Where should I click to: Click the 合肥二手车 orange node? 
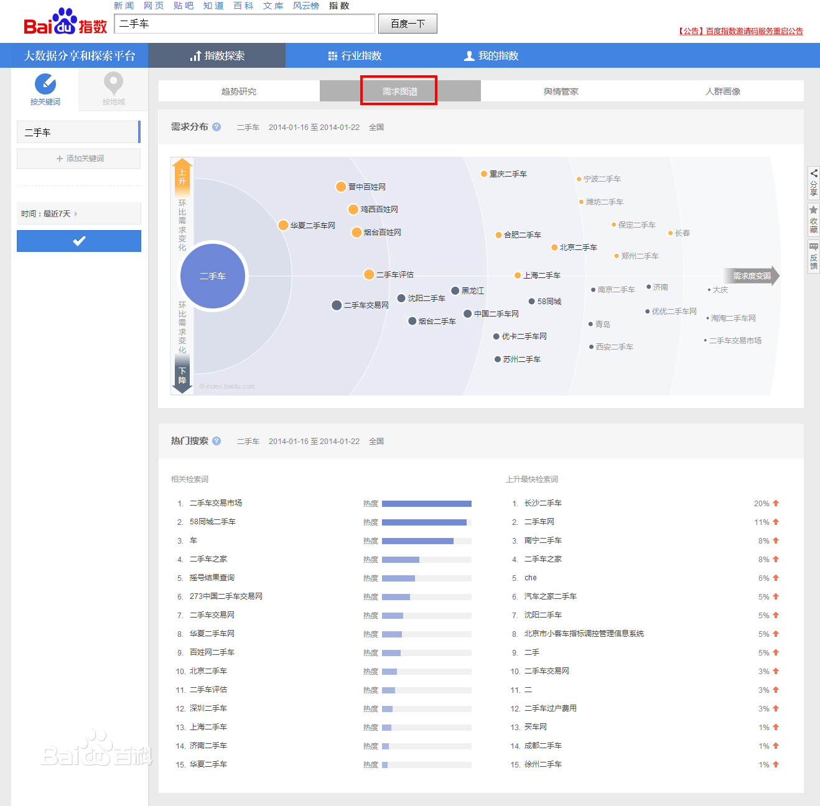coord(498,235)
